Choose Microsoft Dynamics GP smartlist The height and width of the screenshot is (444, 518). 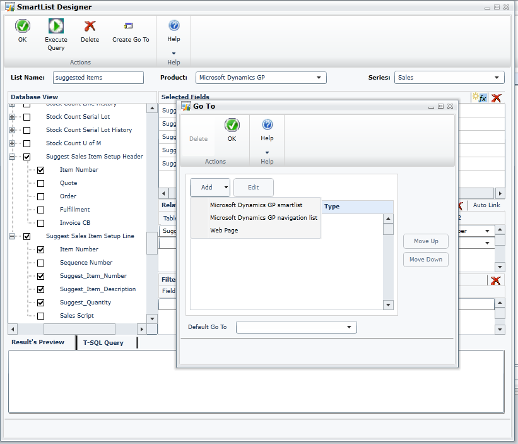coord(256,205)
